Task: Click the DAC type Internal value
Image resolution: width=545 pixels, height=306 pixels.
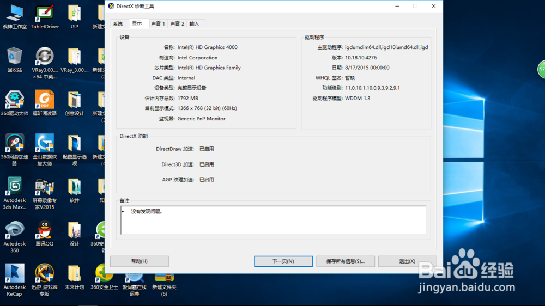Action: tap(186, 78)
